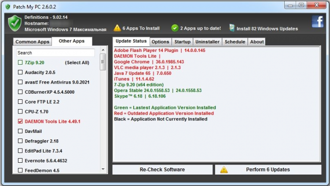This screenshot has width=330, height=186.
Task: Click the VLC media player 2.1.3 line
Action: [x=147, y=68]
